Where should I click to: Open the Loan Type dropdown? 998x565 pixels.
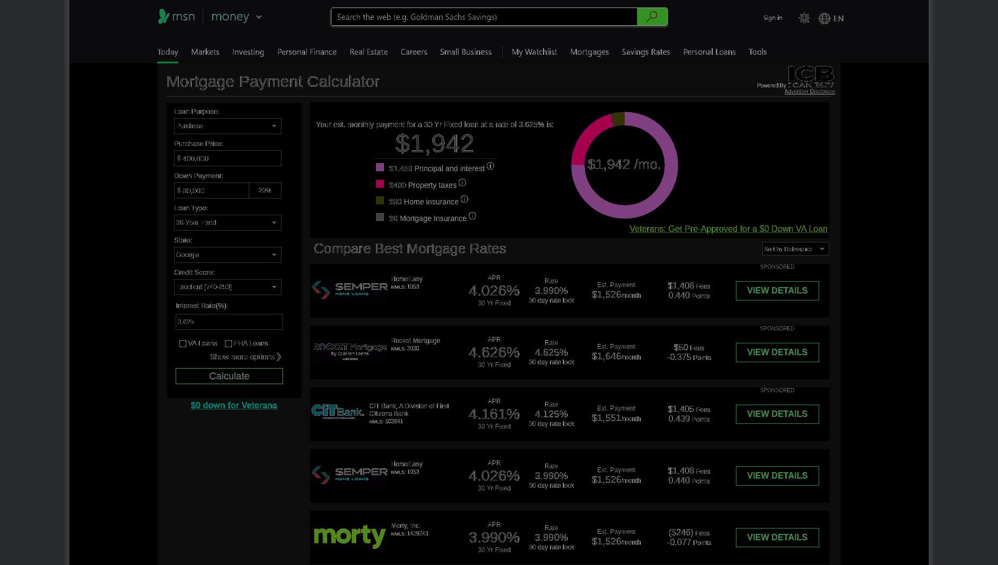click(228, 223)
